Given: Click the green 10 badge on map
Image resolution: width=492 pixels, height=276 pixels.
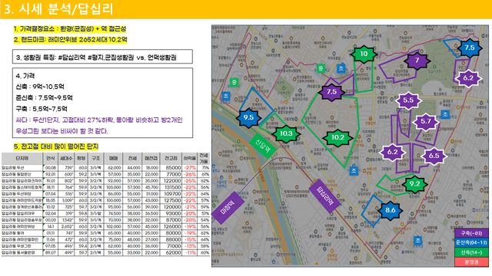Looking at the screenshot, I should pyautogui.click(x=364, y=54).
